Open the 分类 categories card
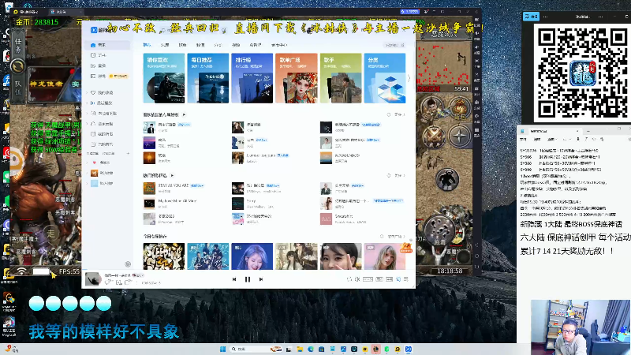Screen dimensions: 631x355 coord(385,78)
